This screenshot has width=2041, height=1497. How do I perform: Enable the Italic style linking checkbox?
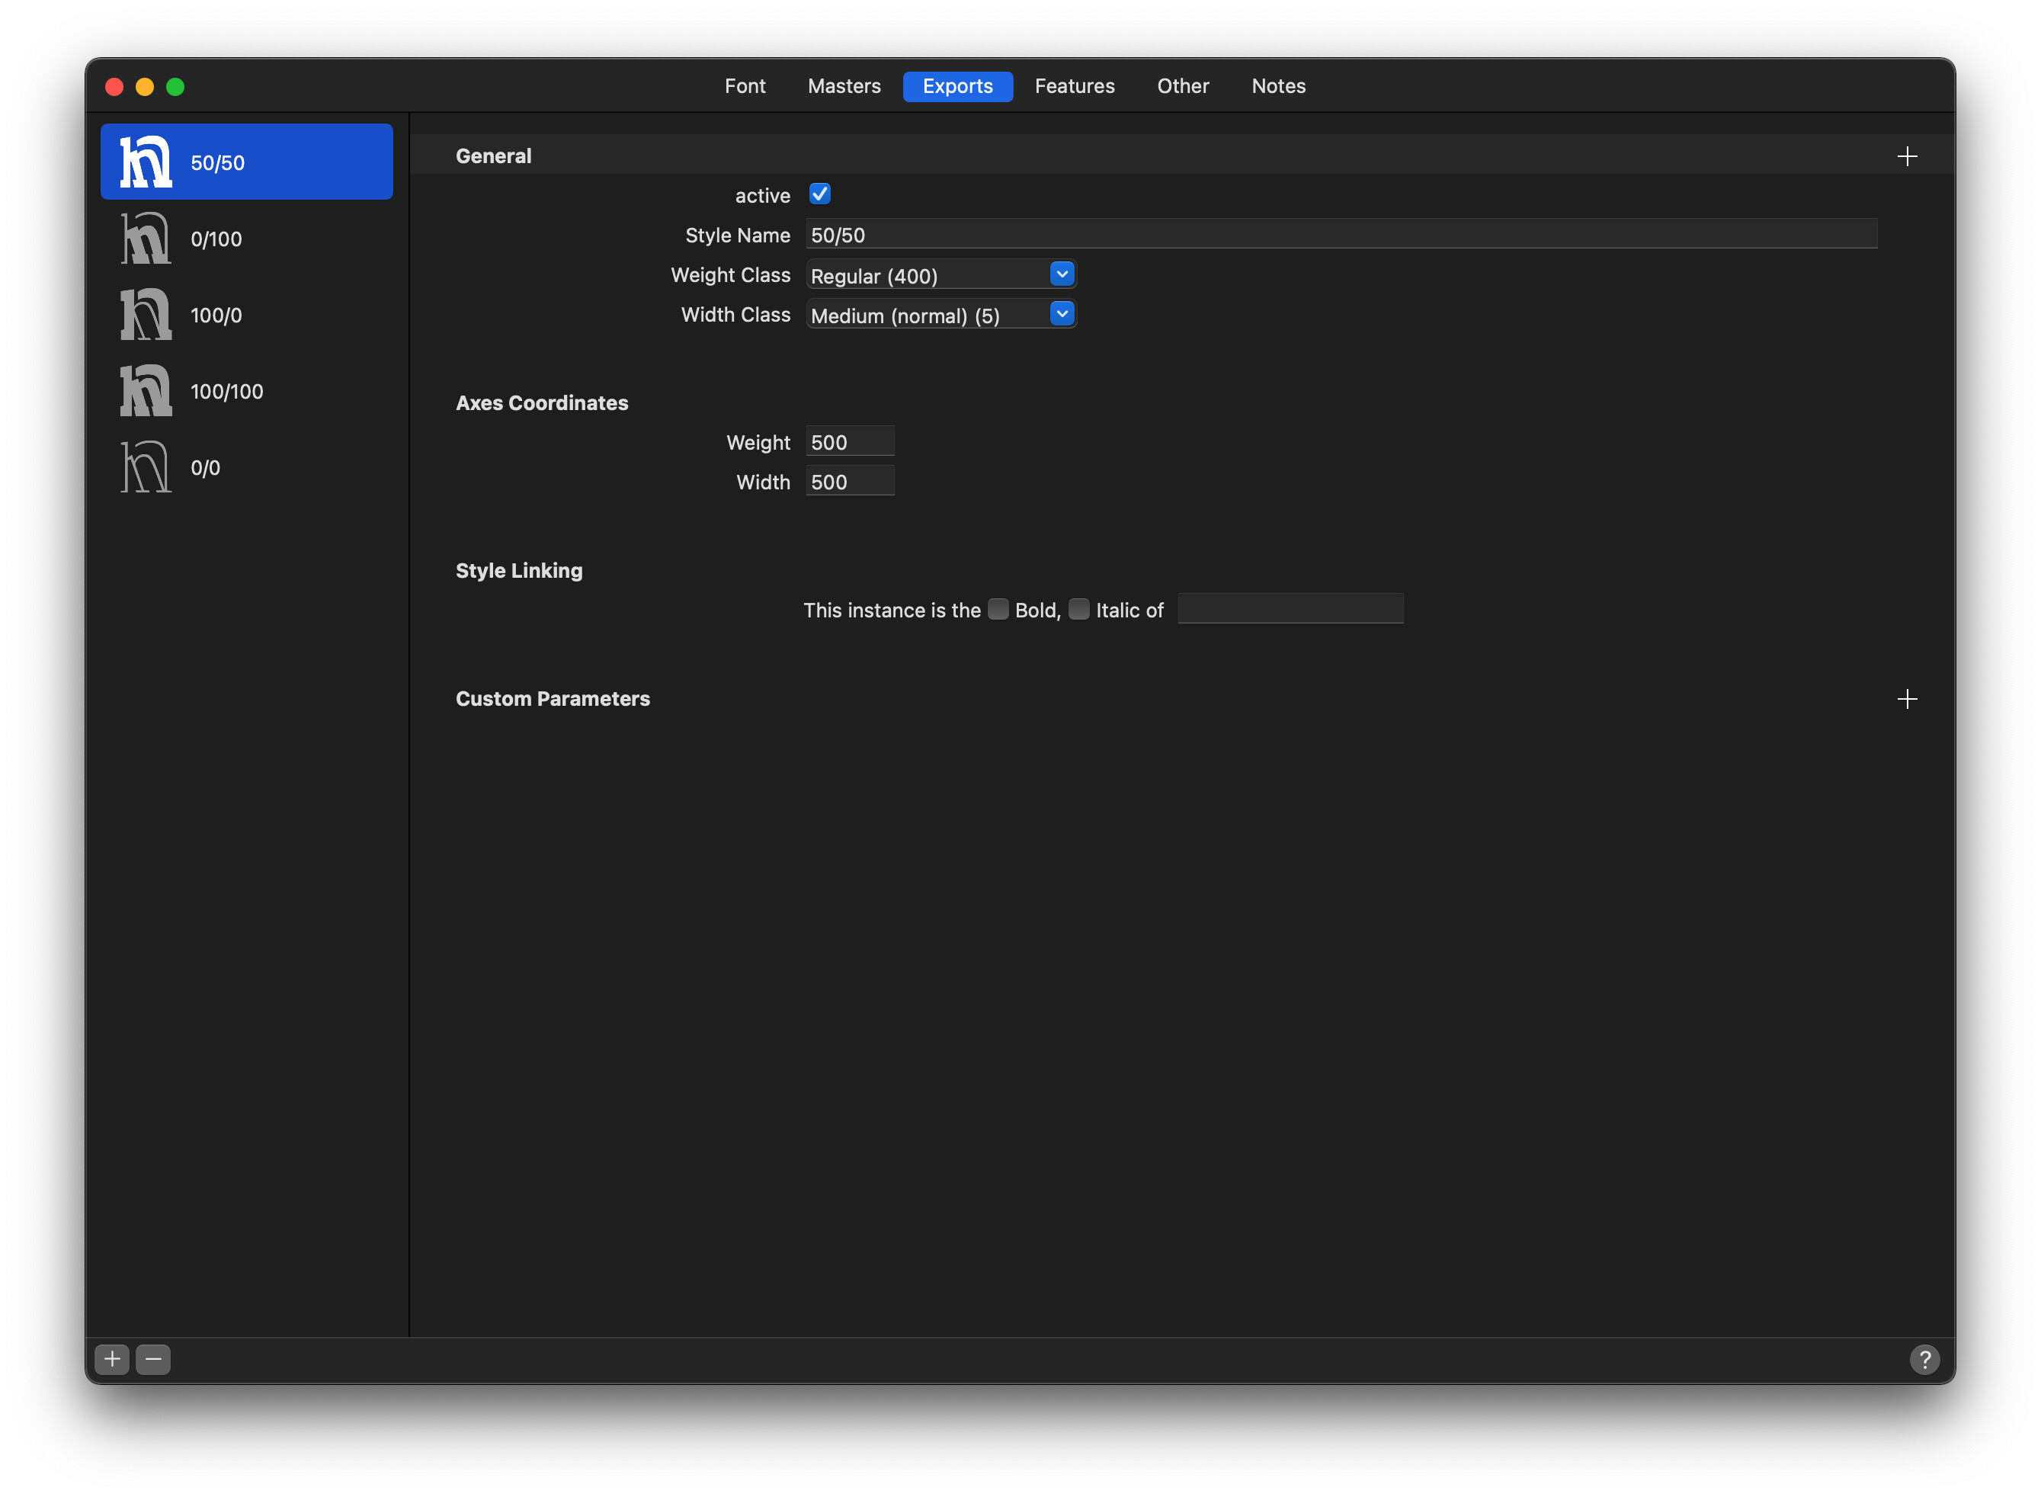coord(1079,609)
